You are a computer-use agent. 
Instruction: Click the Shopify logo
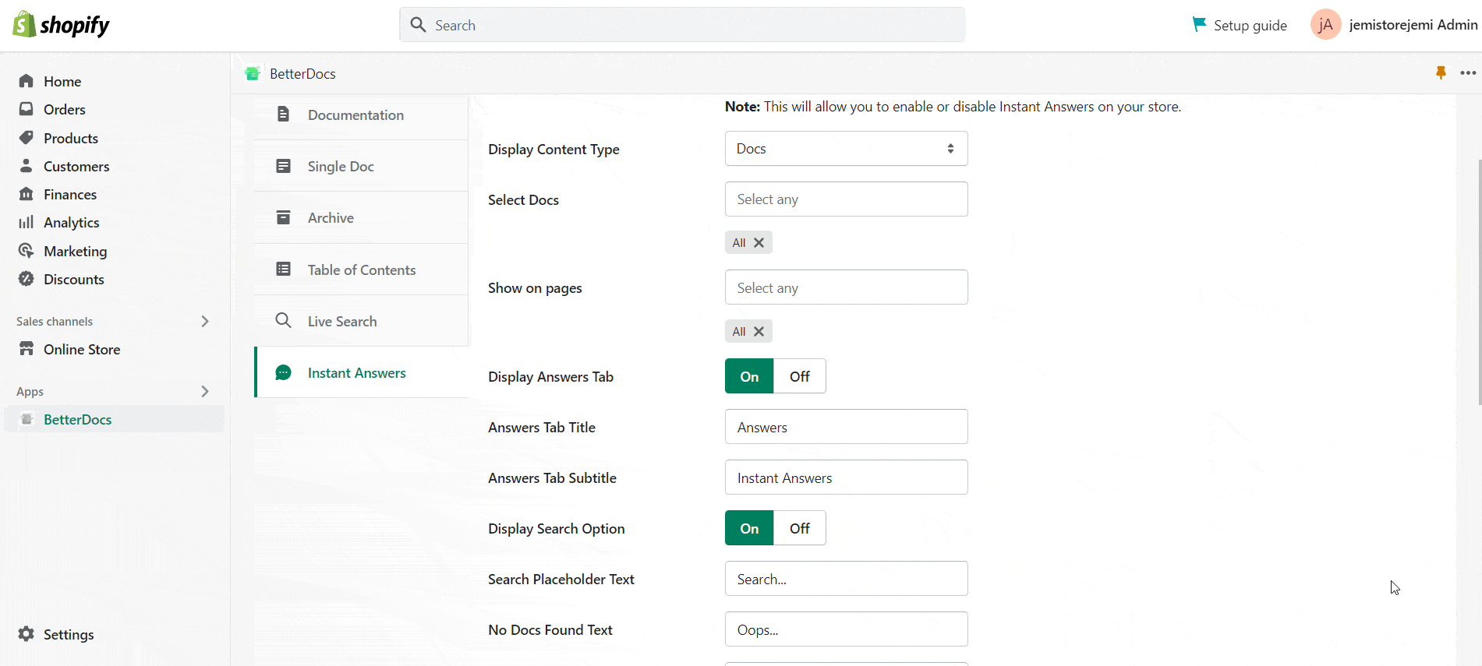[61, 25]
